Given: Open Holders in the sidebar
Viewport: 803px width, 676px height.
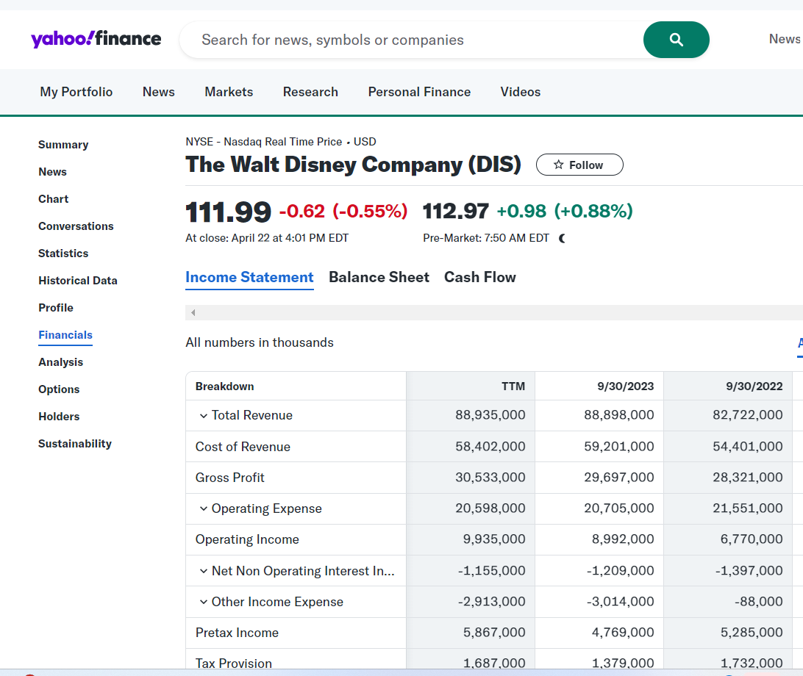Looking at the screenshot, I should [x=59, y=417].
